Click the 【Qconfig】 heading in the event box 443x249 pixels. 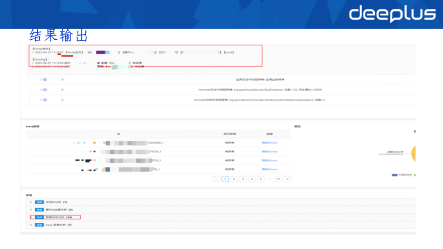click(x=41, y=59)
